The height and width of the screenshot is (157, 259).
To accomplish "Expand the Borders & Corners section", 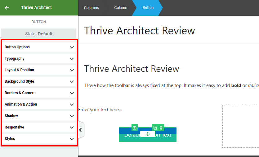I will pos(39,93).
